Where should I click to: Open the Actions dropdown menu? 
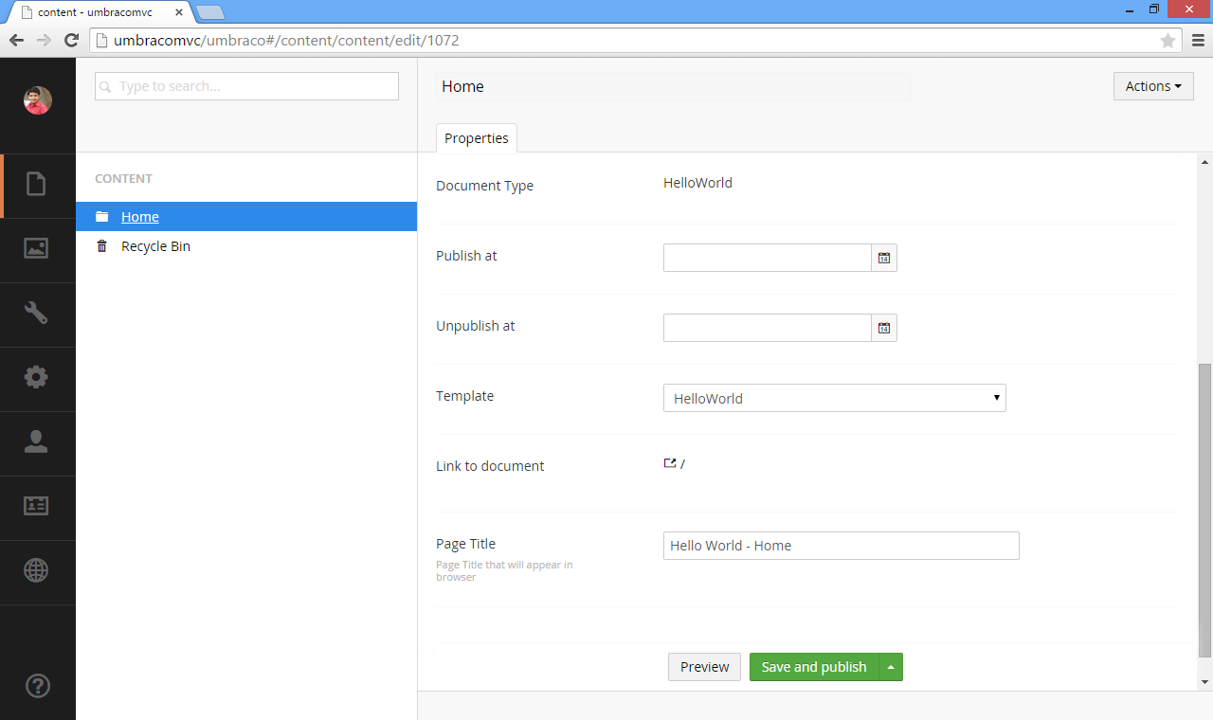[x=1152, y=86]
